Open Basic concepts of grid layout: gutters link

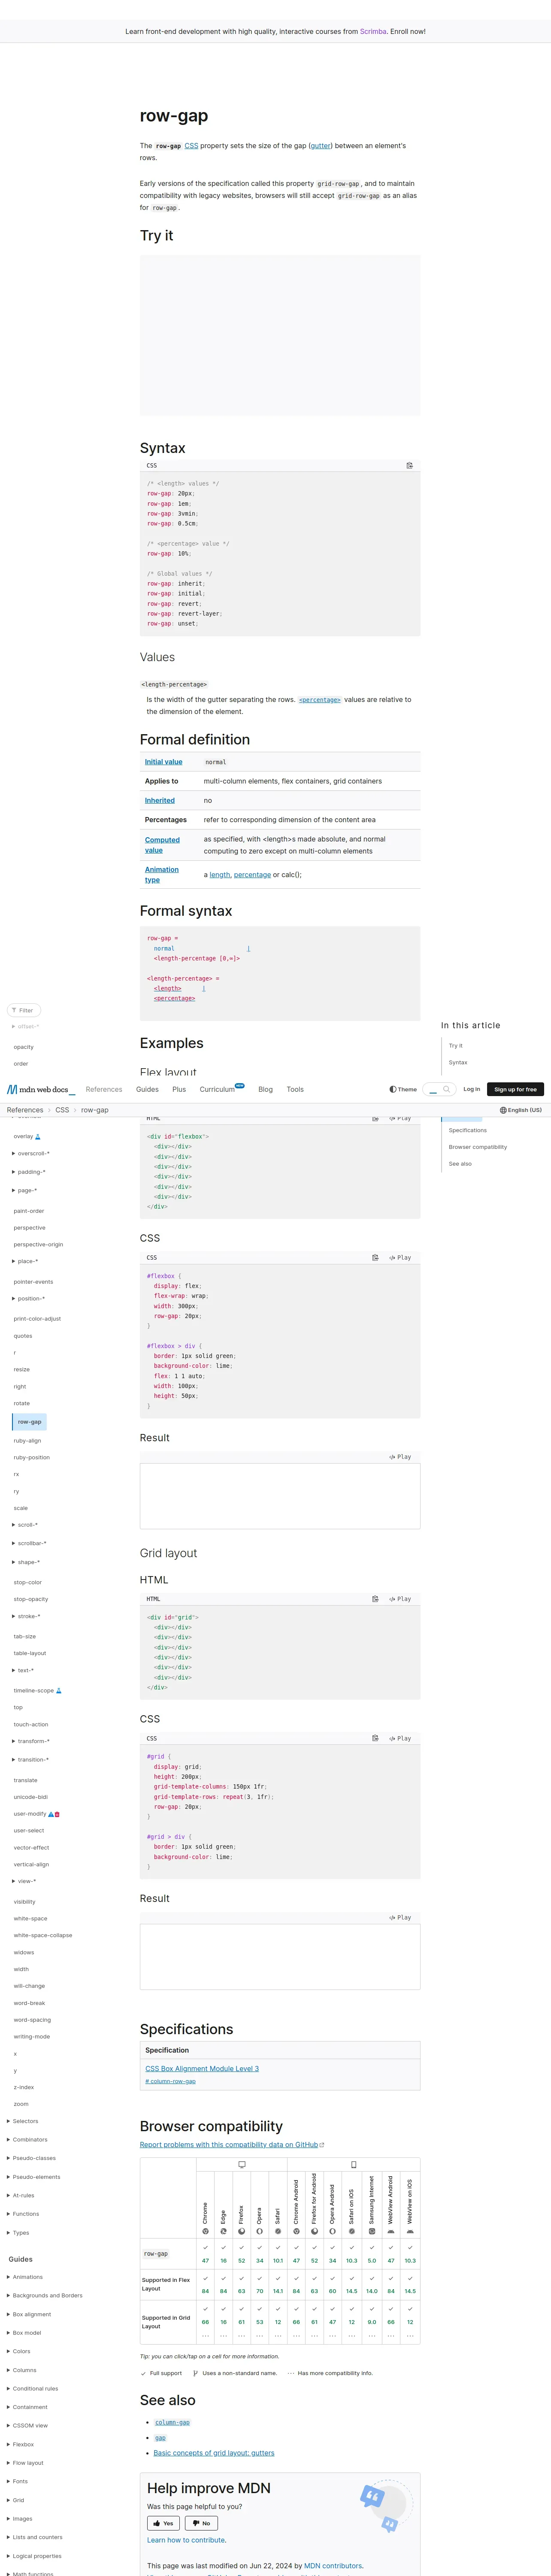(214, 2453)
